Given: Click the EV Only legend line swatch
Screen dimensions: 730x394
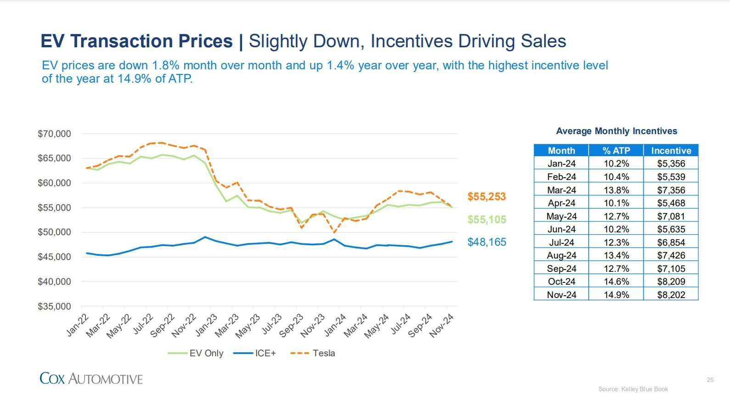Looking at the screenshot, I should click(x=178, y=353).
